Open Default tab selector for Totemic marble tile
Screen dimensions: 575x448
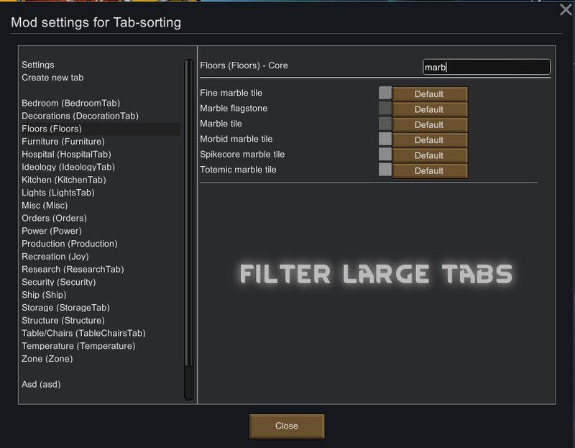point(430,170)
